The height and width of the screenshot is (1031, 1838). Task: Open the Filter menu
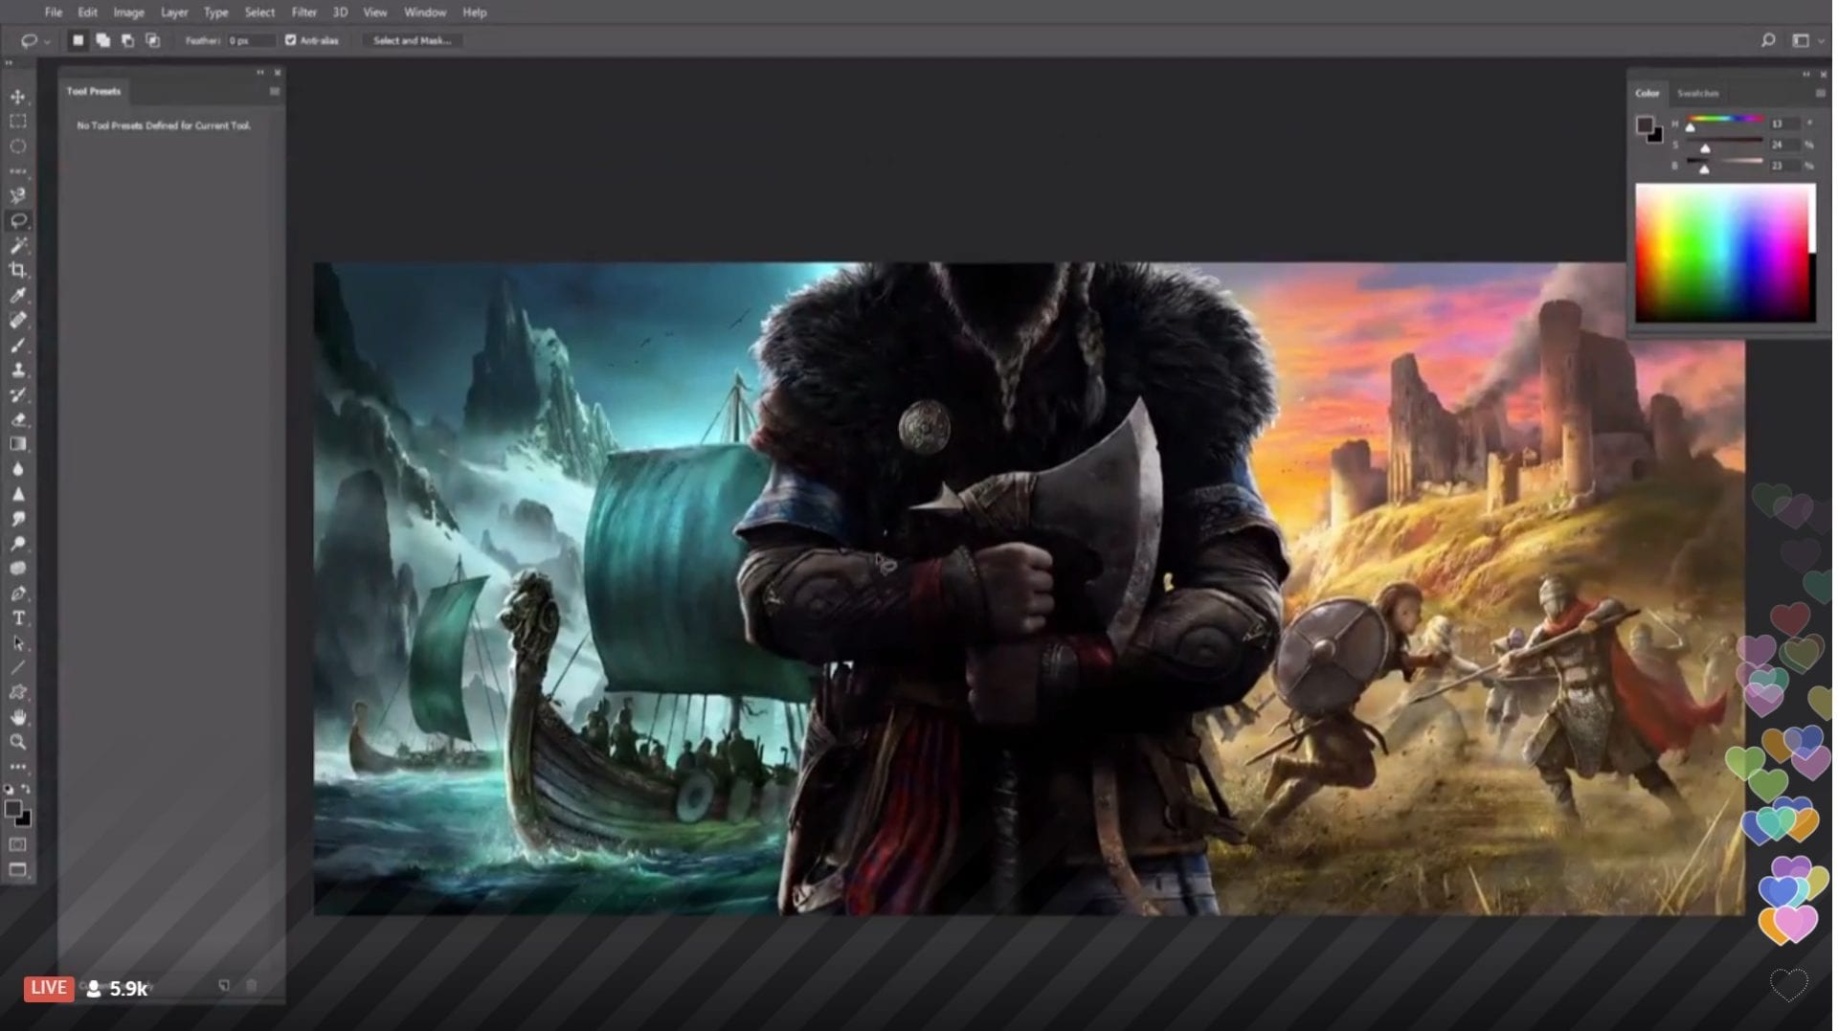click(x=303, y=12)
